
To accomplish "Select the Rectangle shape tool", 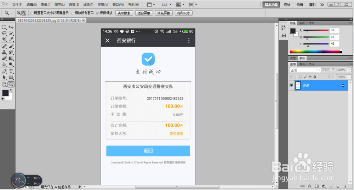I will [11, 77].
